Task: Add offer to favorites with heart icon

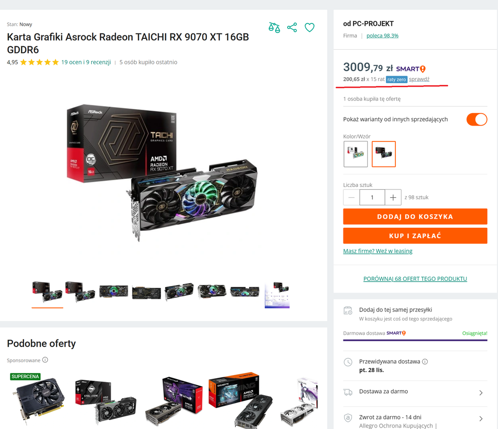Action: click(310, 27)
